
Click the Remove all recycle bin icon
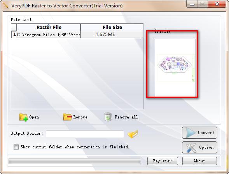coord(108,117)
